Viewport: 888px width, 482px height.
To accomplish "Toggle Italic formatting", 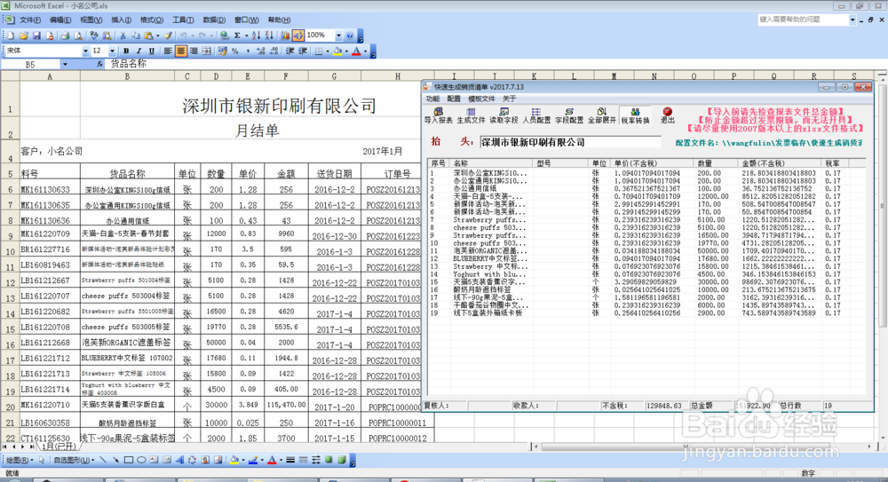I will tap(139, 51).
